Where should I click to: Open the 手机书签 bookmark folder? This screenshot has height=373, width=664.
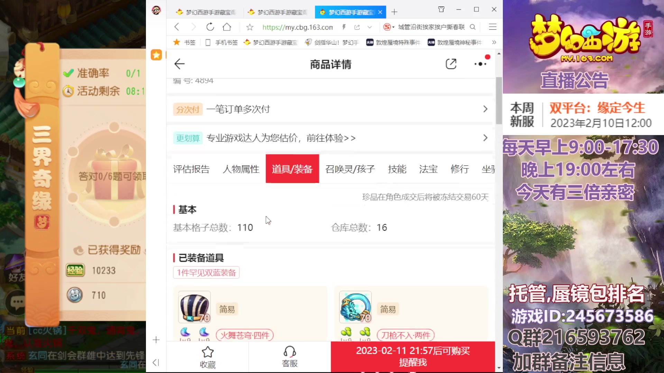pyautogui.click(x=222, y=42)
